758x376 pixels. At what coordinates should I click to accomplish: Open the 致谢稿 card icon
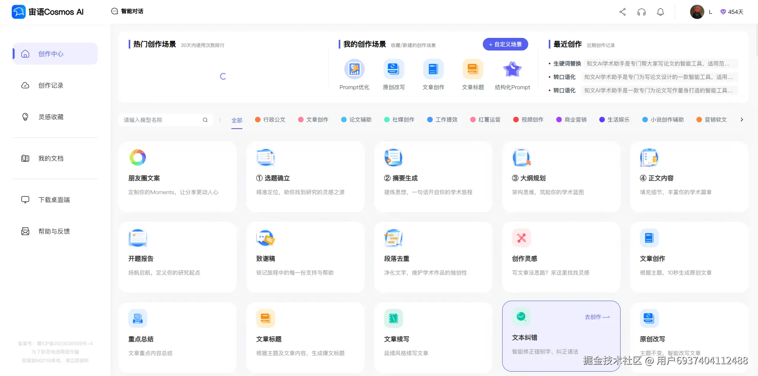266,238
